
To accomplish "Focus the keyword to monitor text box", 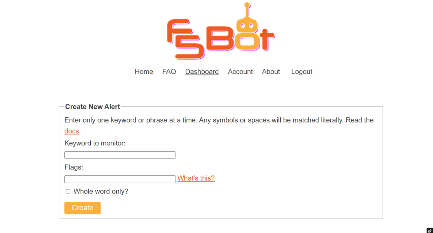I will (120, 155).
